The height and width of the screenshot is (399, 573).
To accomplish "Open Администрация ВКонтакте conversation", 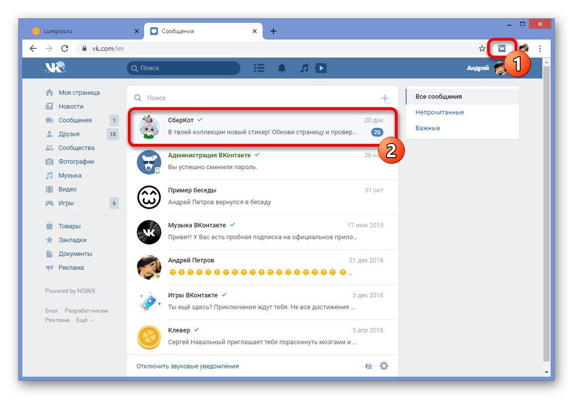I will coord(262,162).
